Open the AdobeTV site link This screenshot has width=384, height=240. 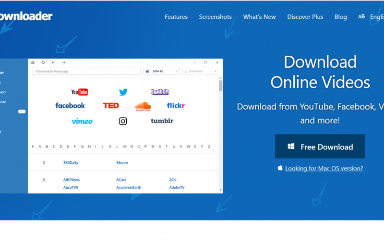coord(177,188)
